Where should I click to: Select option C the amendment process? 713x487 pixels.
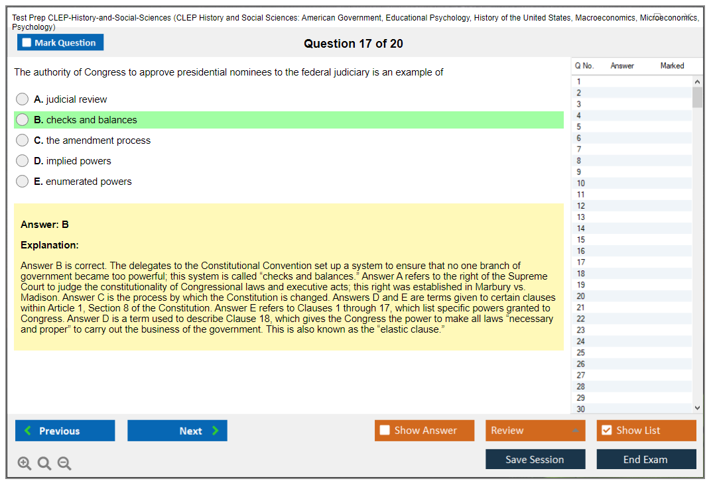click(23, 140)
